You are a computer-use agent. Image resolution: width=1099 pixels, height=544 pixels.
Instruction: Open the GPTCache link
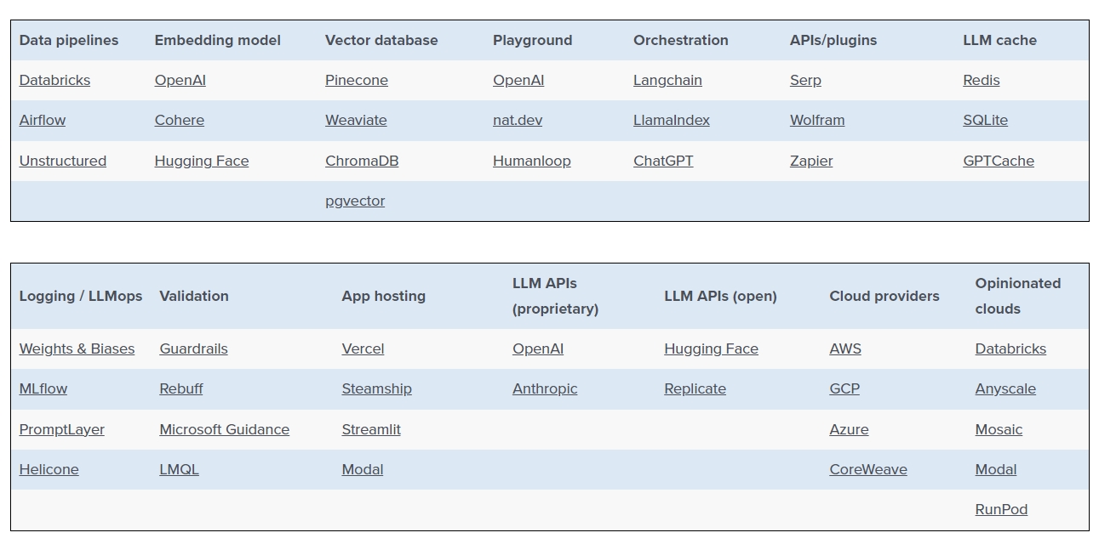(999, 161)
